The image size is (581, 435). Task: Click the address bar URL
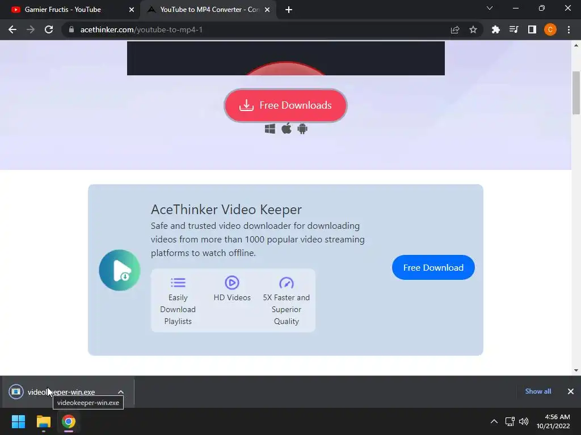coord(141,29)
